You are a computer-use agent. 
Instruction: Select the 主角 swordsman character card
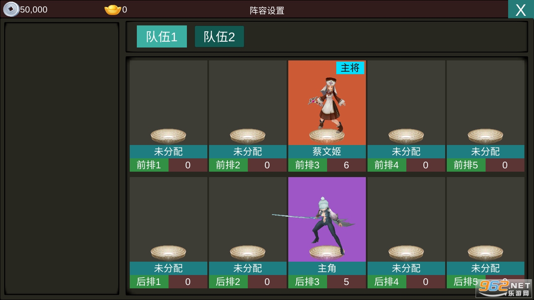coord(327,219)
